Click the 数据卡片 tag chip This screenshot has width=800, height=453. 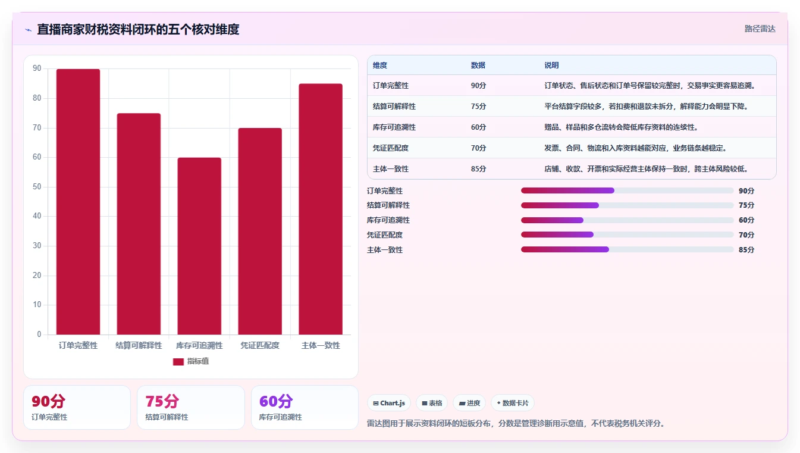point(512,403)
